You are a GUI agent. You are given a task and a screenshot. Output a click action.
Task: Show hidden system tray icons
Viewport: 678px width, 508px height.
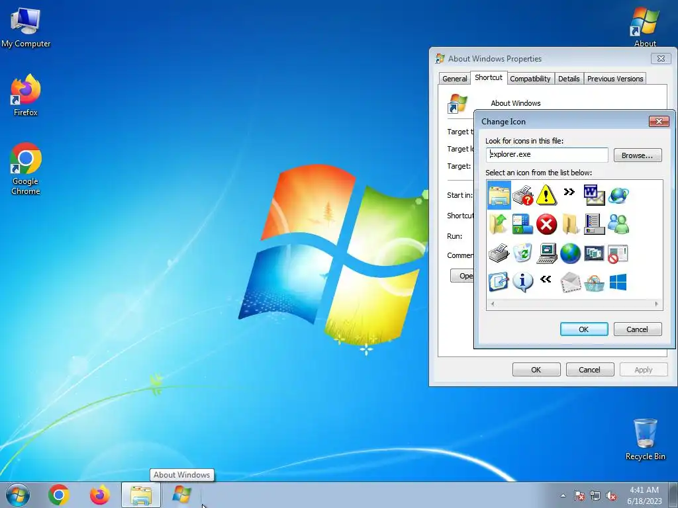(x=563, y=495)
